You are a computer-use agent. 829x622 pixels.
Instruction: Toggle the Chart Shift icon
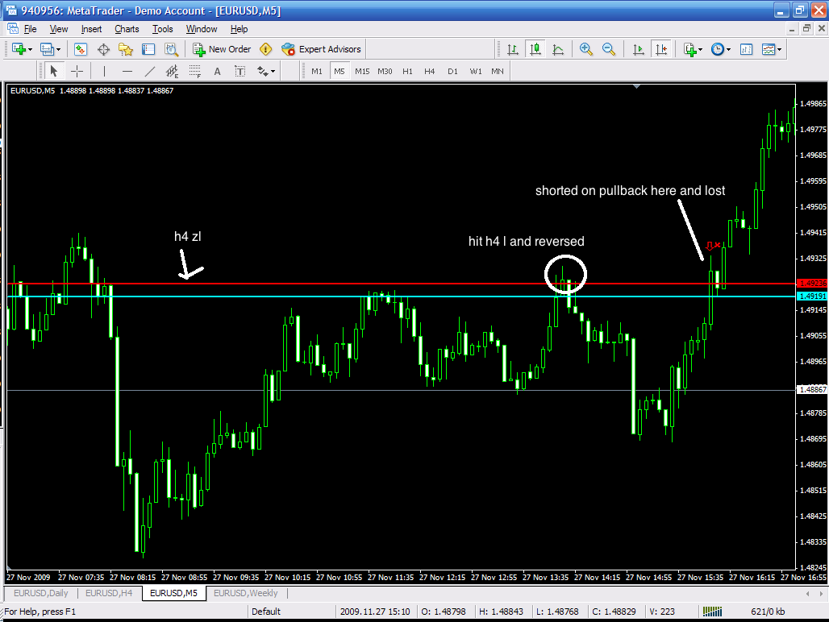[x=661, y=49]
